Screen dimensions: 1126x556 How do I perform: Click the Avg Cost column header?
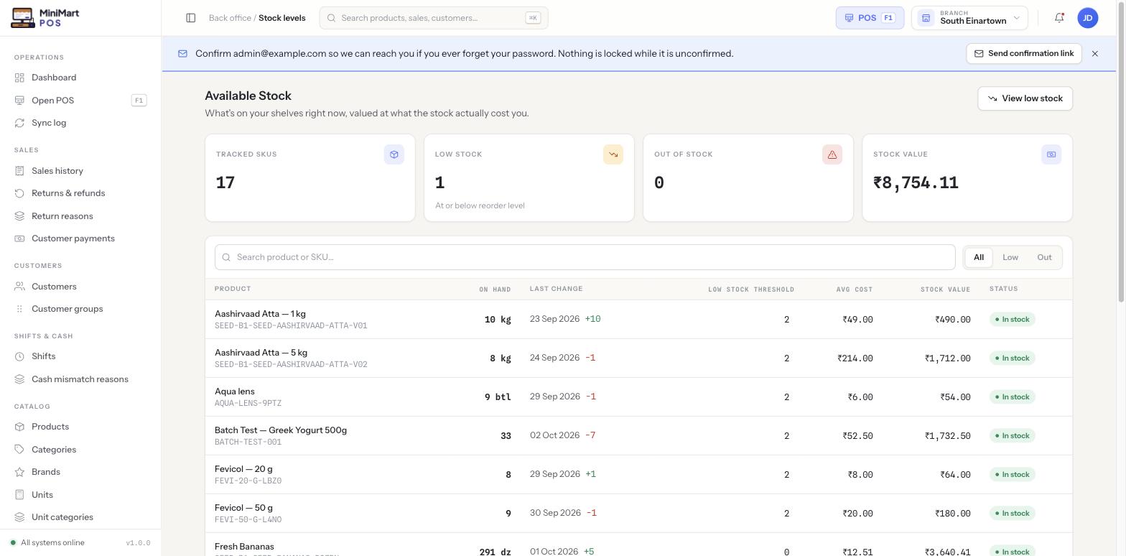pyautogui.click(x=854, y=289)
